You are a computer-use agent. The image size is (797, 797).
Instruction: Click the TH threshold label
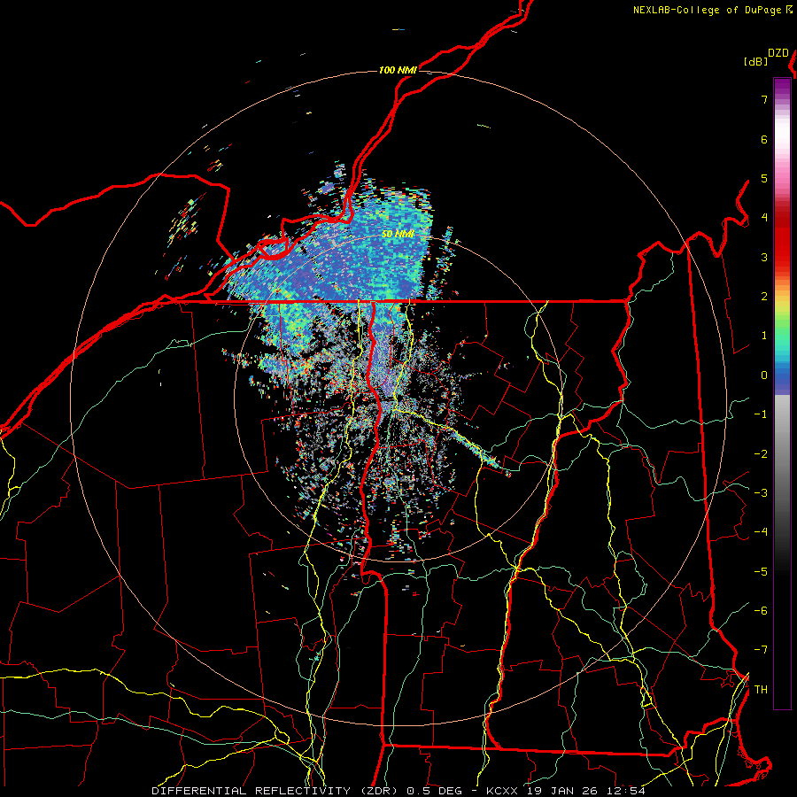[x=761, y=690]
